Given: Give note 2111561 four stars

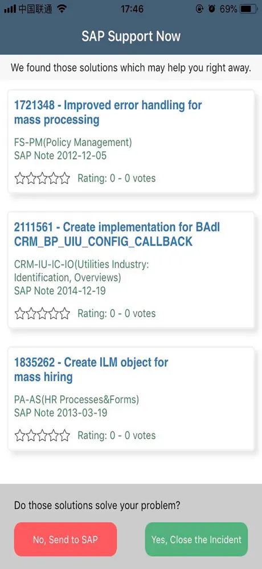Looking at the screenshot, I should 54,313.
